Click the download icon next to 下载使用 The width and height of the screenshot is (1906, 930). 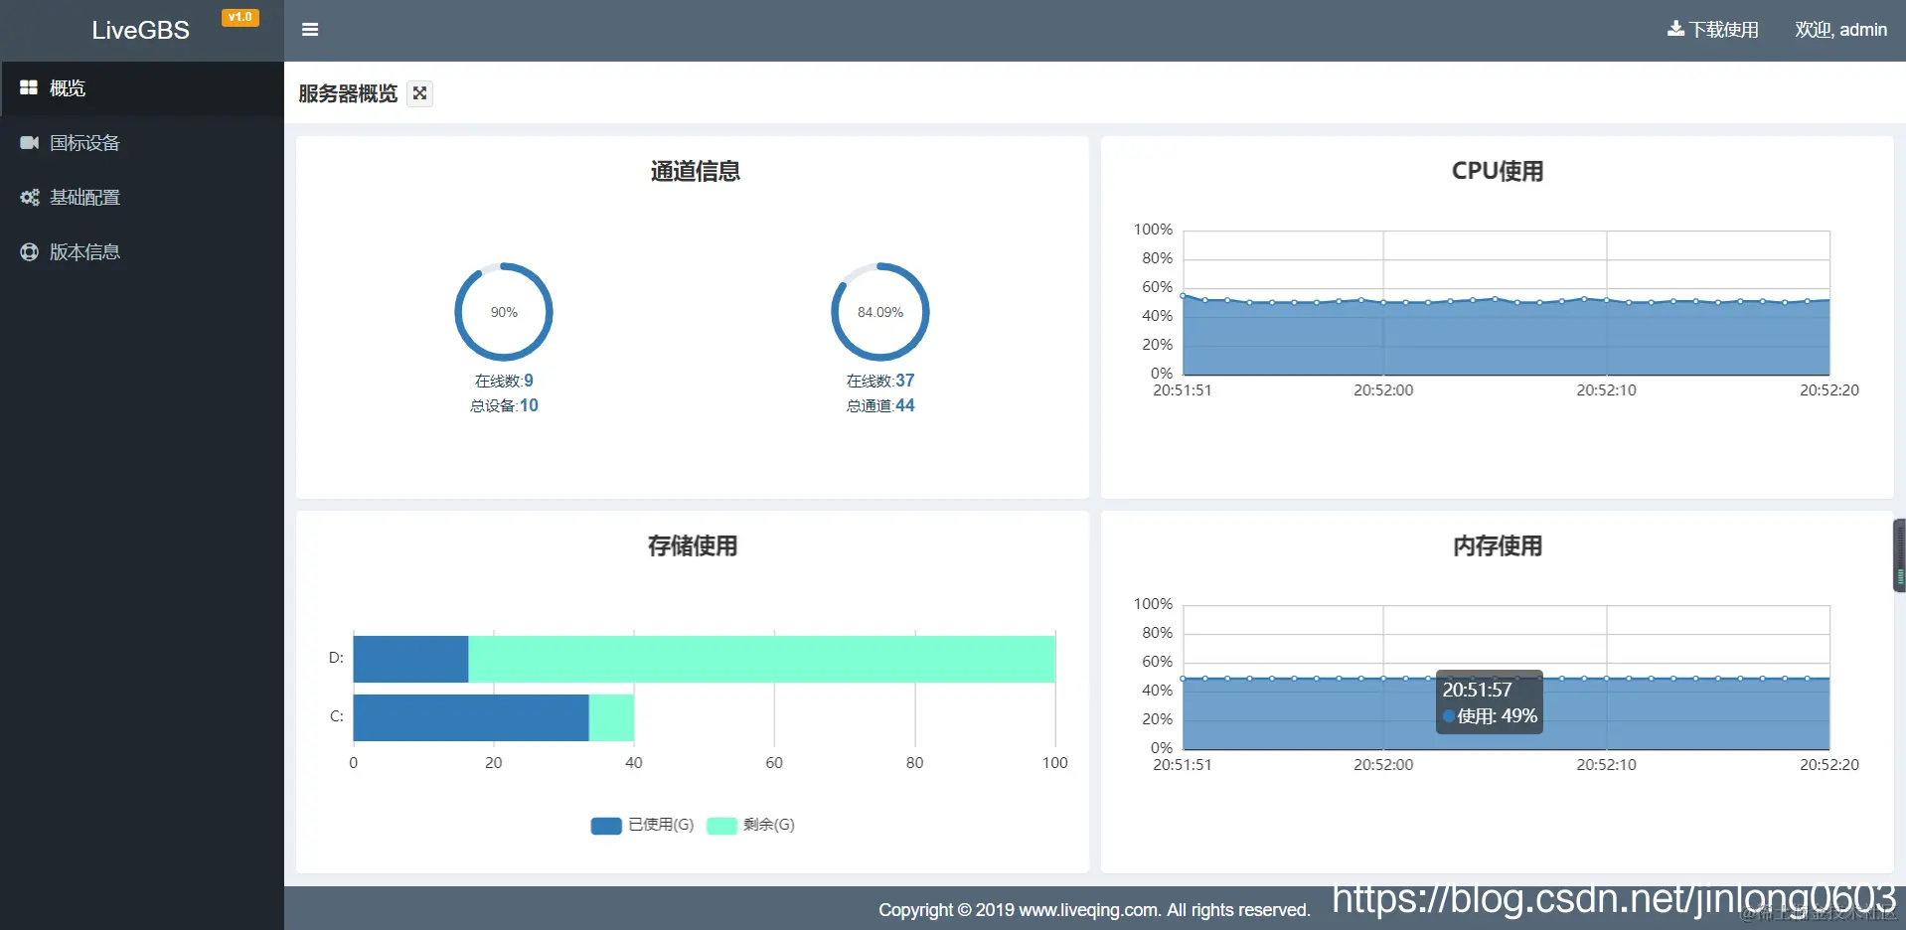tap(1675, 29)
